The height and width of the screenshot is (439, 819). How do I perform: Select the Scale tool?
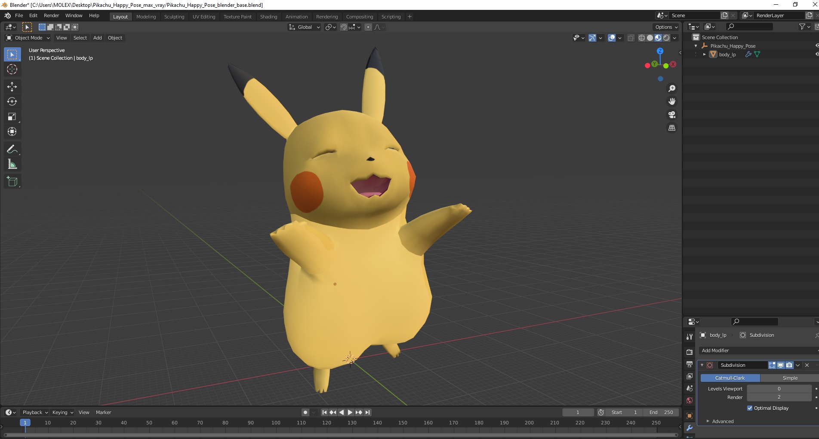pos(12,117)
